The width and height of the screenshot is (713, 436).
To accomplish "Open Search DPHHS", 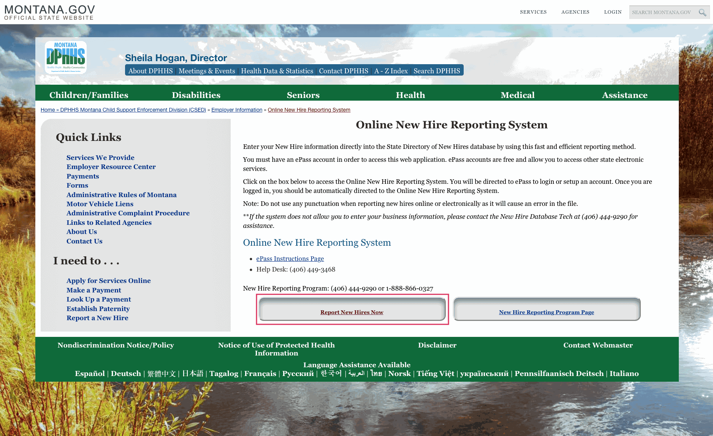I will click(x=437, y=71).
